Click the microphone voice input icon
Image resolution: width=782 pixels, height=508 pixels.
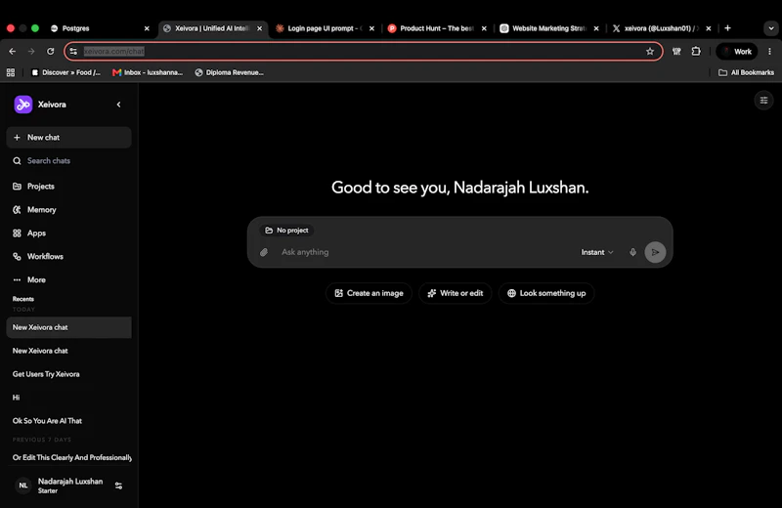tap(632, 252)
